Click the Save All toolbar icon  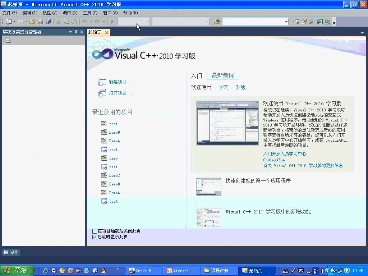tap(48, 22)
